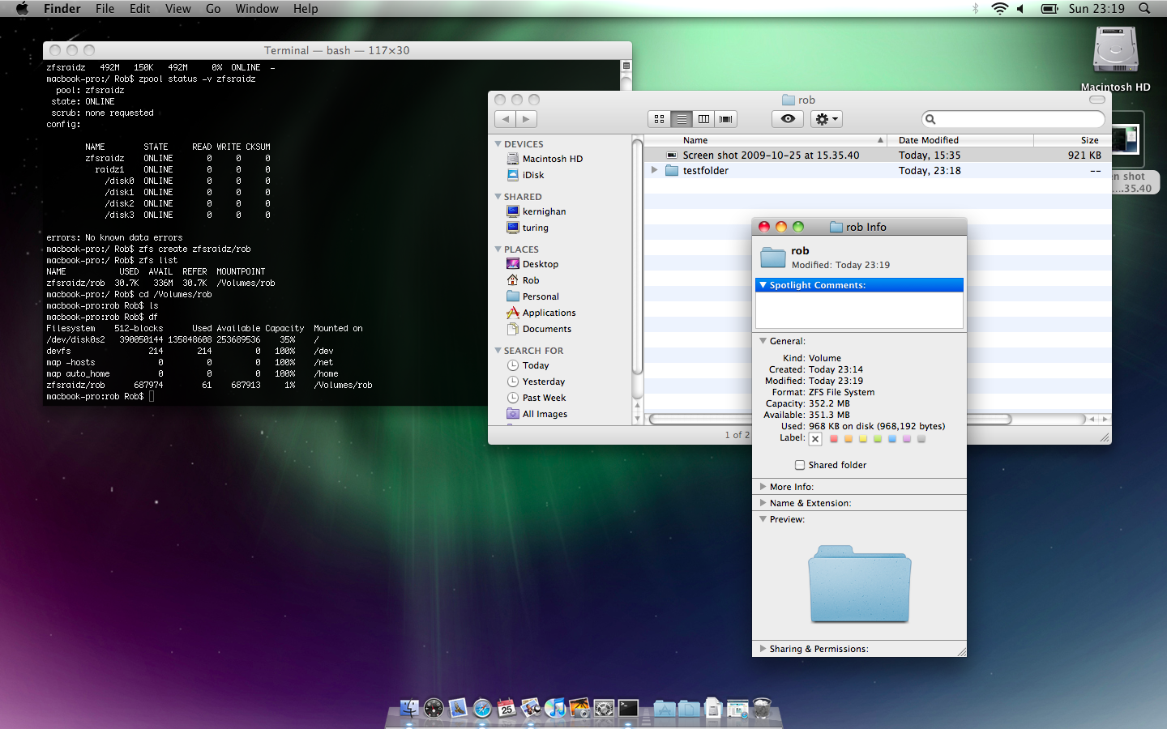
Task: Collapse the DEVICES sidebar section
Action: click(498, 144)
